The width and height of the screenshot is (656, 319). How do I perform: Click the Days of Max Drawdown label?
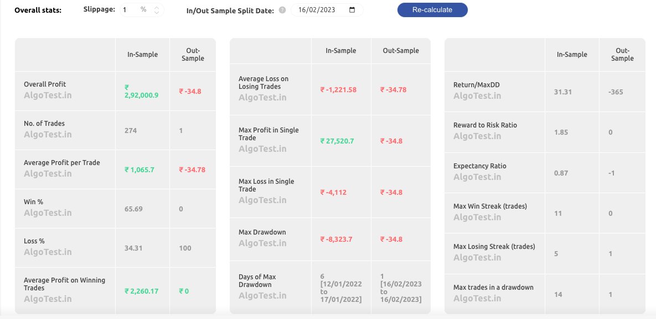[x=257, y=280]
